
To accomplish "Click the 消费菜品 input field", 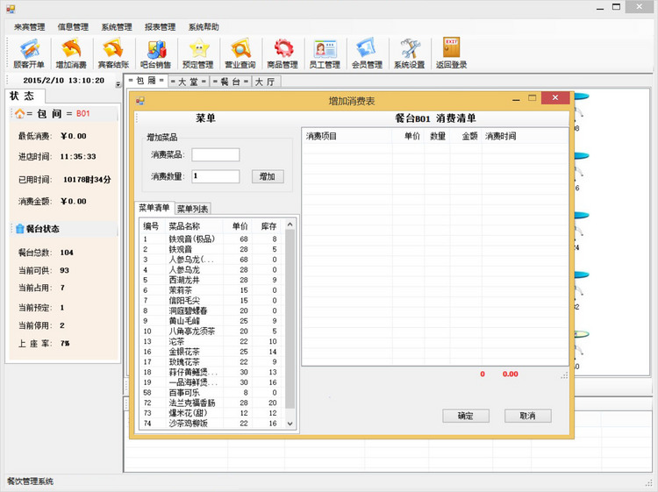I will coord(215,155).
